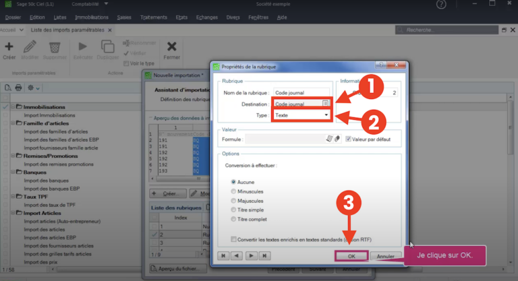Select Import des banques EBP
Screen dimensions: 518x281
point(51,189)
